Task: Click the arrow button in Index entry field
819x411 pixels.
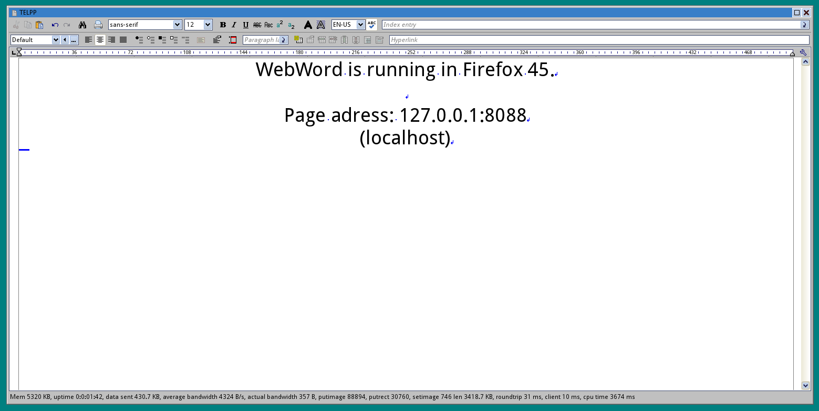Action: tap(804, 25)
